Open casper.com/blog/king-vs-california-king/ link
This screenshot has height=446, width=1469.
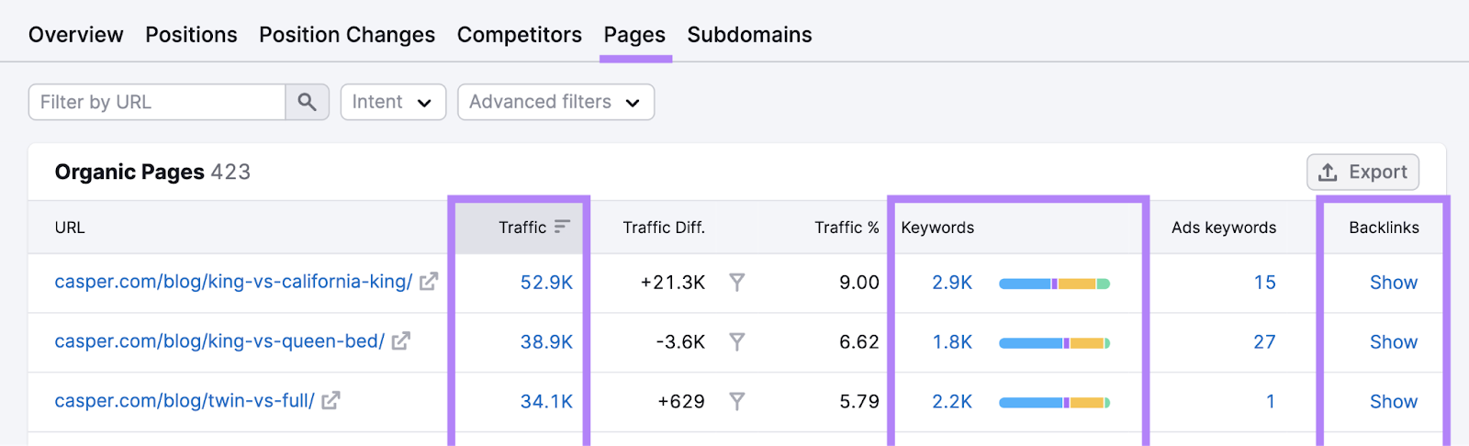pos(233,282)
